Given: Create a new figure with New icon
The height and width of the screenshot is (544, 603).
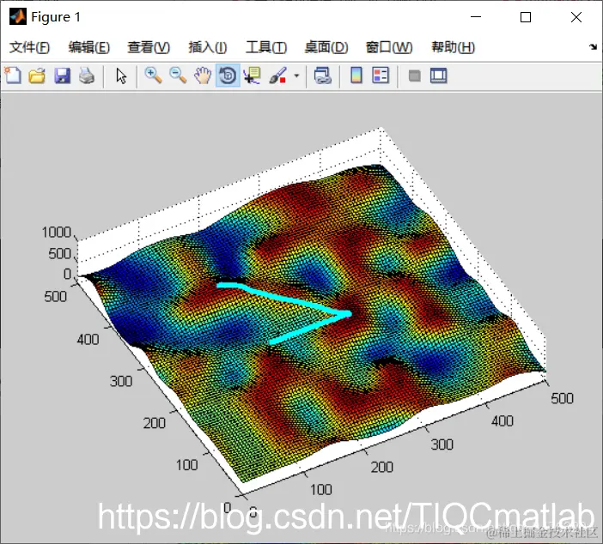Looking at the screenshot, I should click(x=13, y=76).
